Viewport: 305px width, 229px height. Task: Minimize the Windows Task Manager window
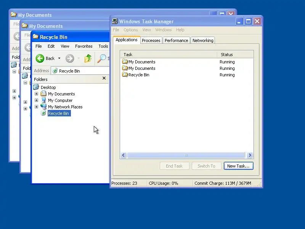coord(239,21)
